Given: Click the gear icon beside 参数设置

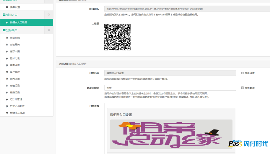Looking at the screenshot, I should tap(7, 7).
